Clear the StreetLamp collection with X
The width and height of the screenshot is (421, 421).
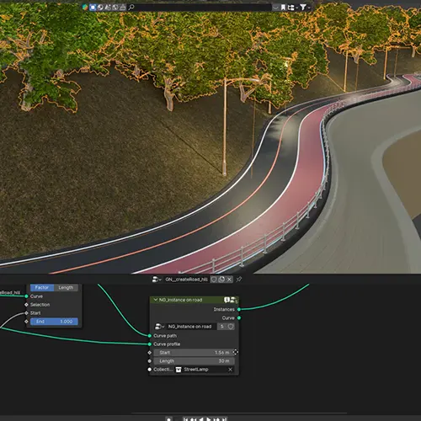[231, 370]
